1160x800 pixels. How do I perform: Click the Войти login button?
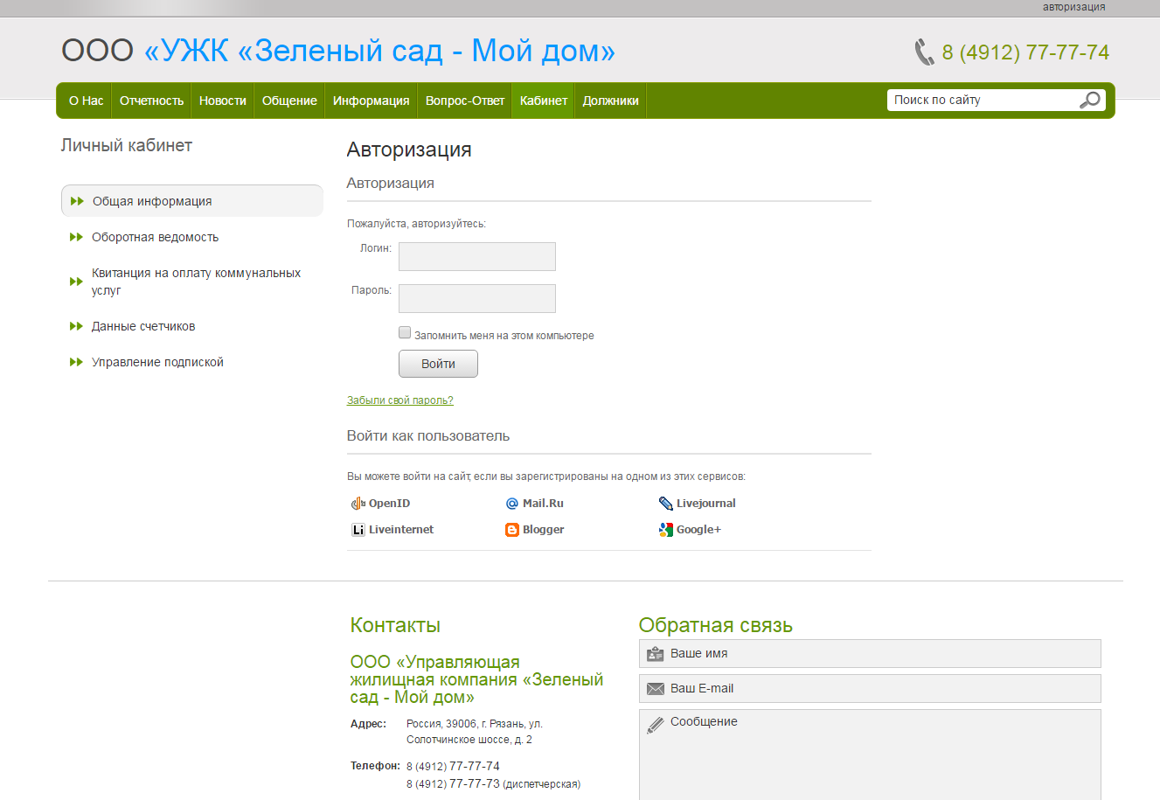[x=438, y=364]
